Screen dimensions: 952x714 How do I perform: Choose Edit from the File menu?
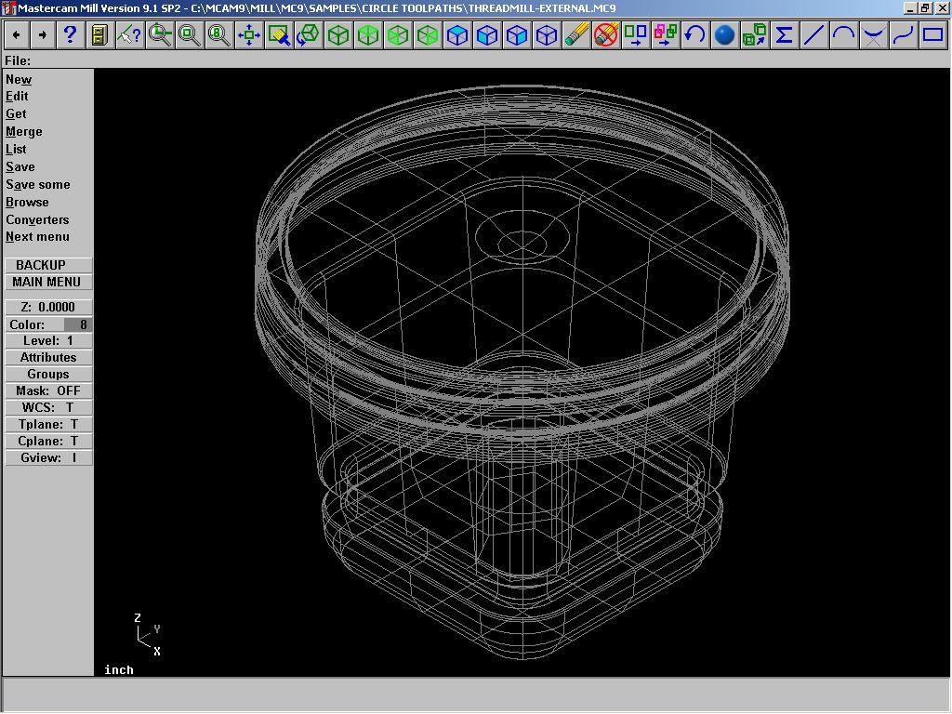click(x=17, y=97)
